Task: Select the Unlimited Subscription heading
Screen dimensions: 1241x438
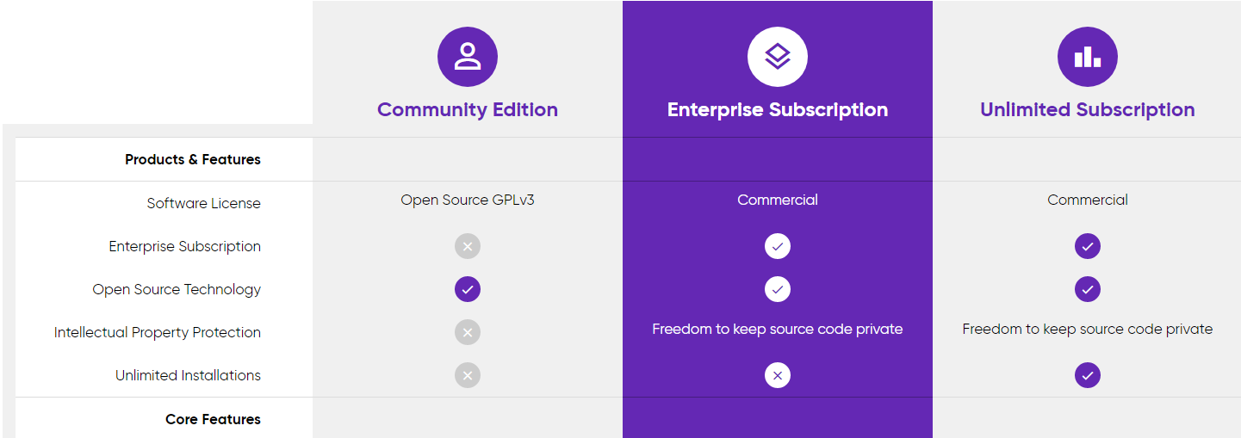Action: click(x=1088, y=110)
